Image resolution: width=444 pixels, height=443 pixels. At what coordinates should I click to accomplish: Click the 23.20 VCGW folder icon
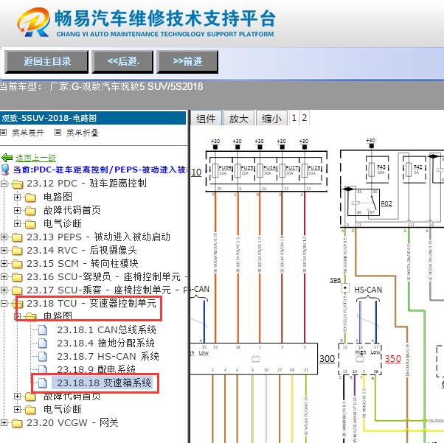17,423
